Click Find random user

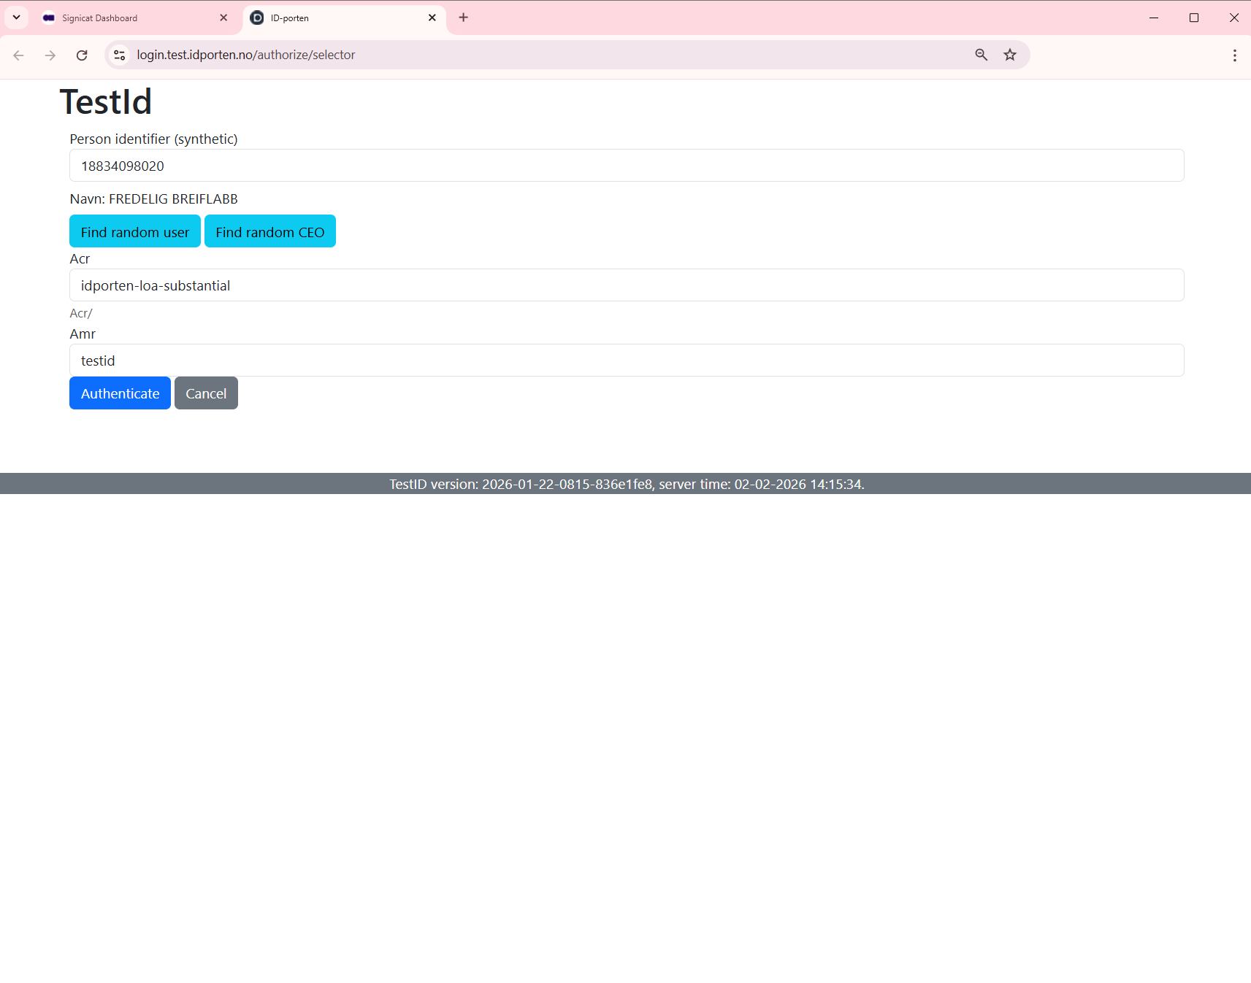134,231
